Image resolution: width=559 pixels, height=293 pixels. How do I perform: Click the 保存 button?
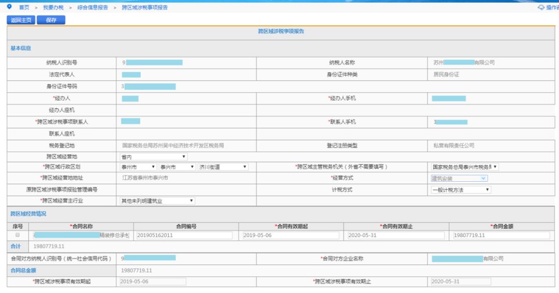(51, 20)
